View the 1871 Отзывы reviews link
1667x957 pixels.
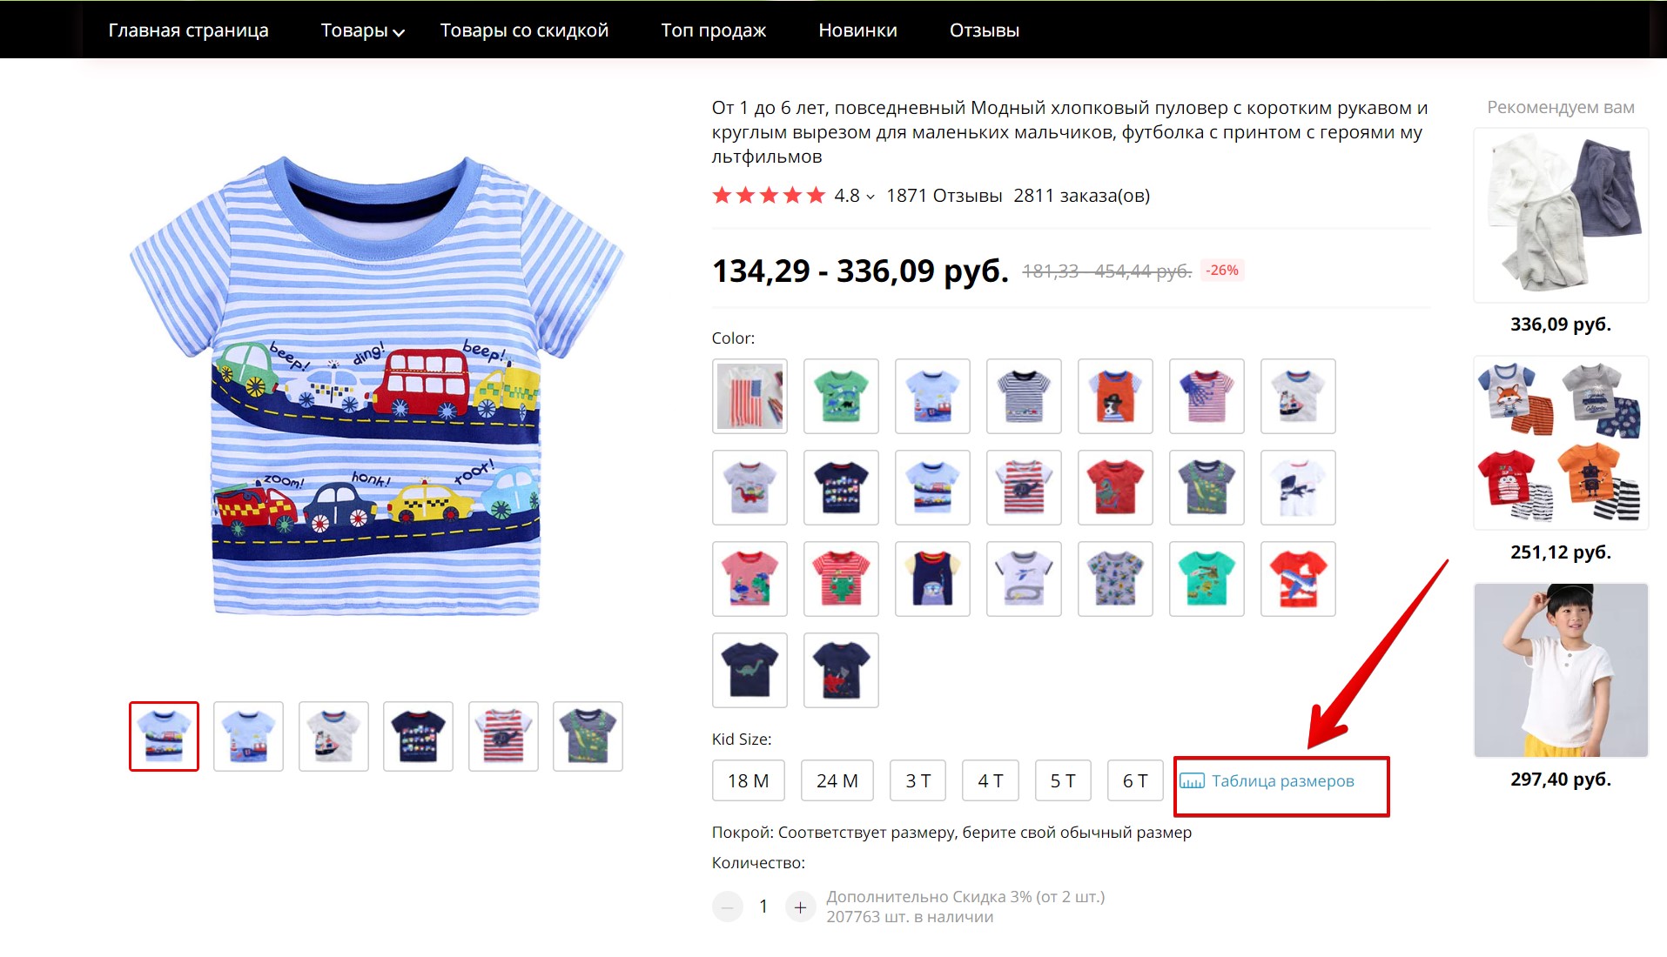coord(944,196)
